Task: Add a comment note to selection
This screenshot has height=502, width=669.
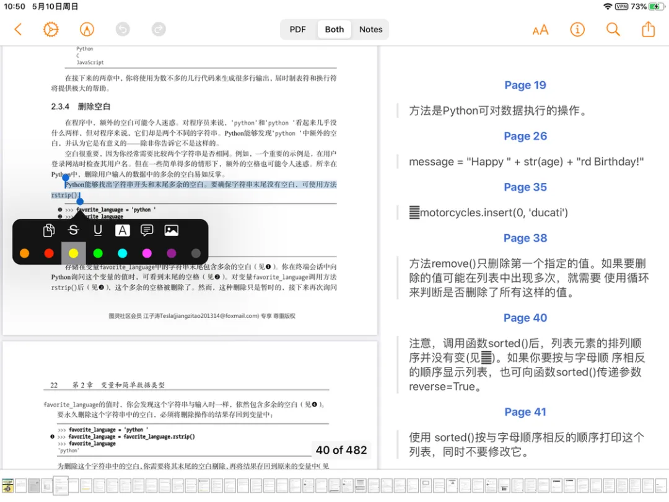Action: [x=147, y=231]
